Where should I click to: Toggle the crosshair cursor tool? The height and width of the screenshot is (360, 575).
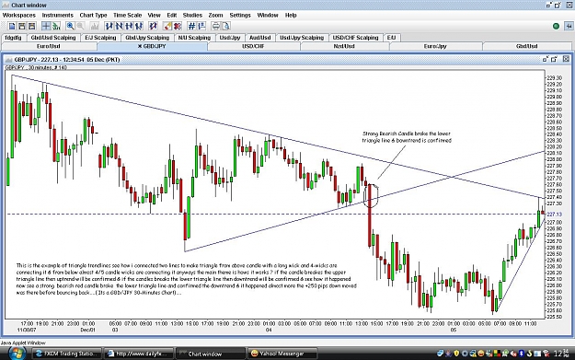point(46,26)
